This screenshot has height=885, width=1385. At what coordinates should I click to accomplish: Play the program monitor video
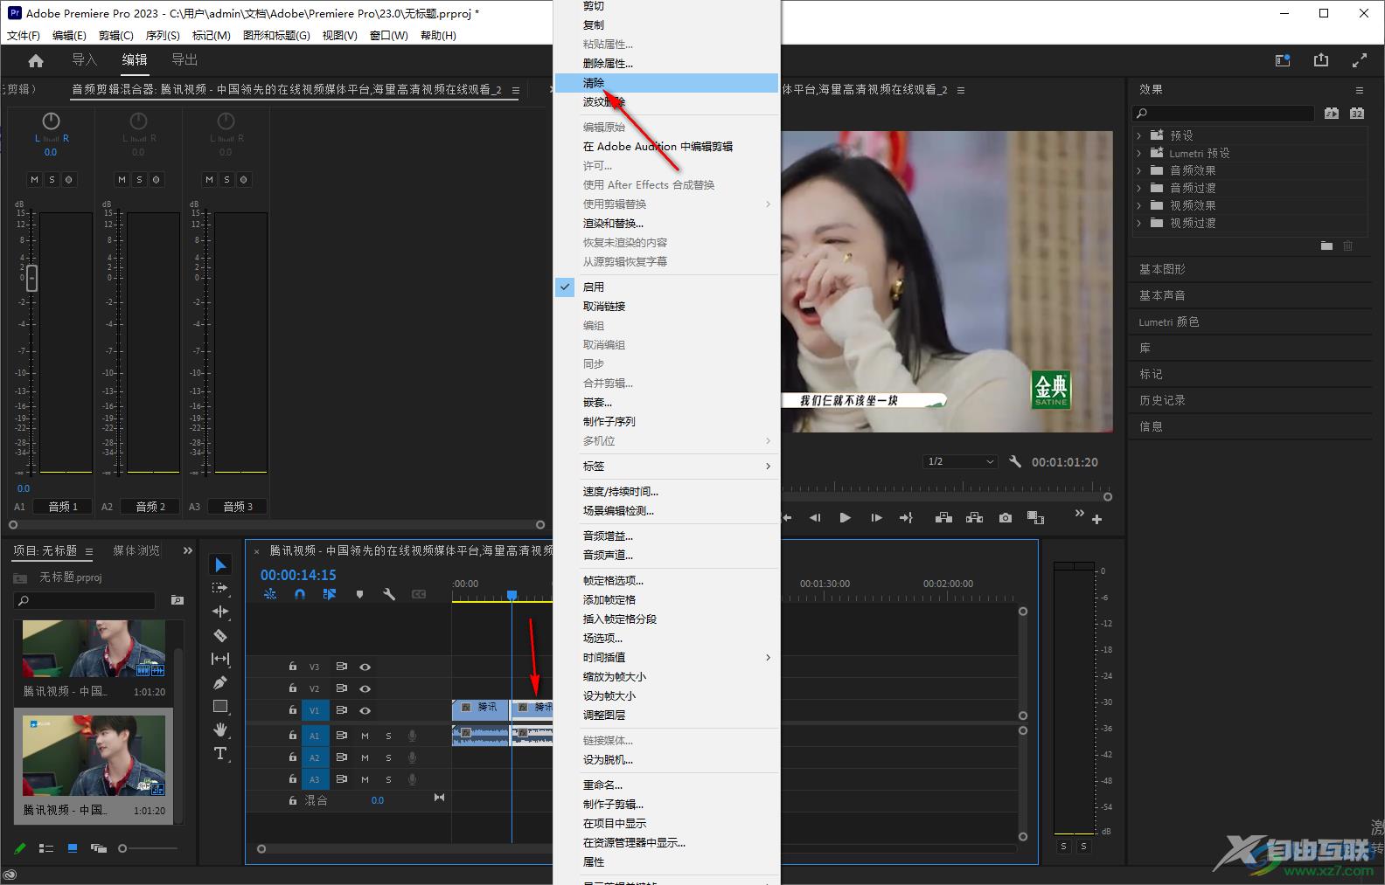point(845,518)
